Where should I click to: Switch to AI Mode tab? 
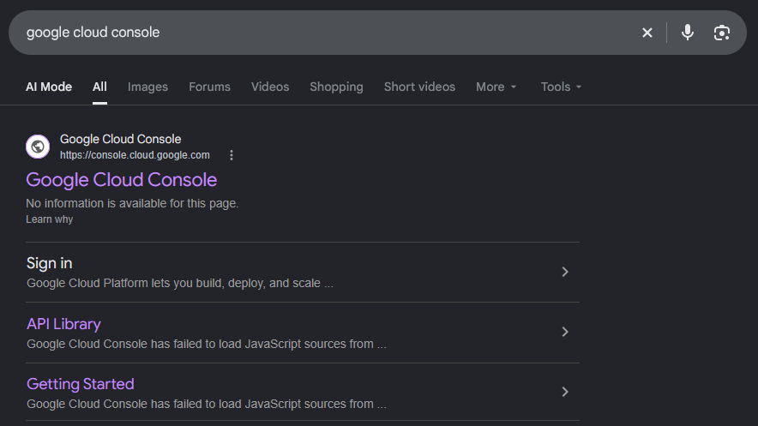pos(49,87)
